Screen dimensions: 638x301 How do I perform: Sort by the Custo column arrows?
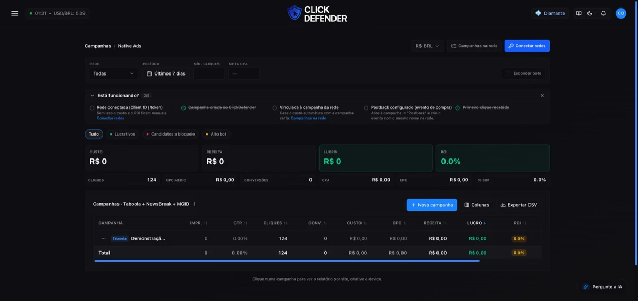365,223
